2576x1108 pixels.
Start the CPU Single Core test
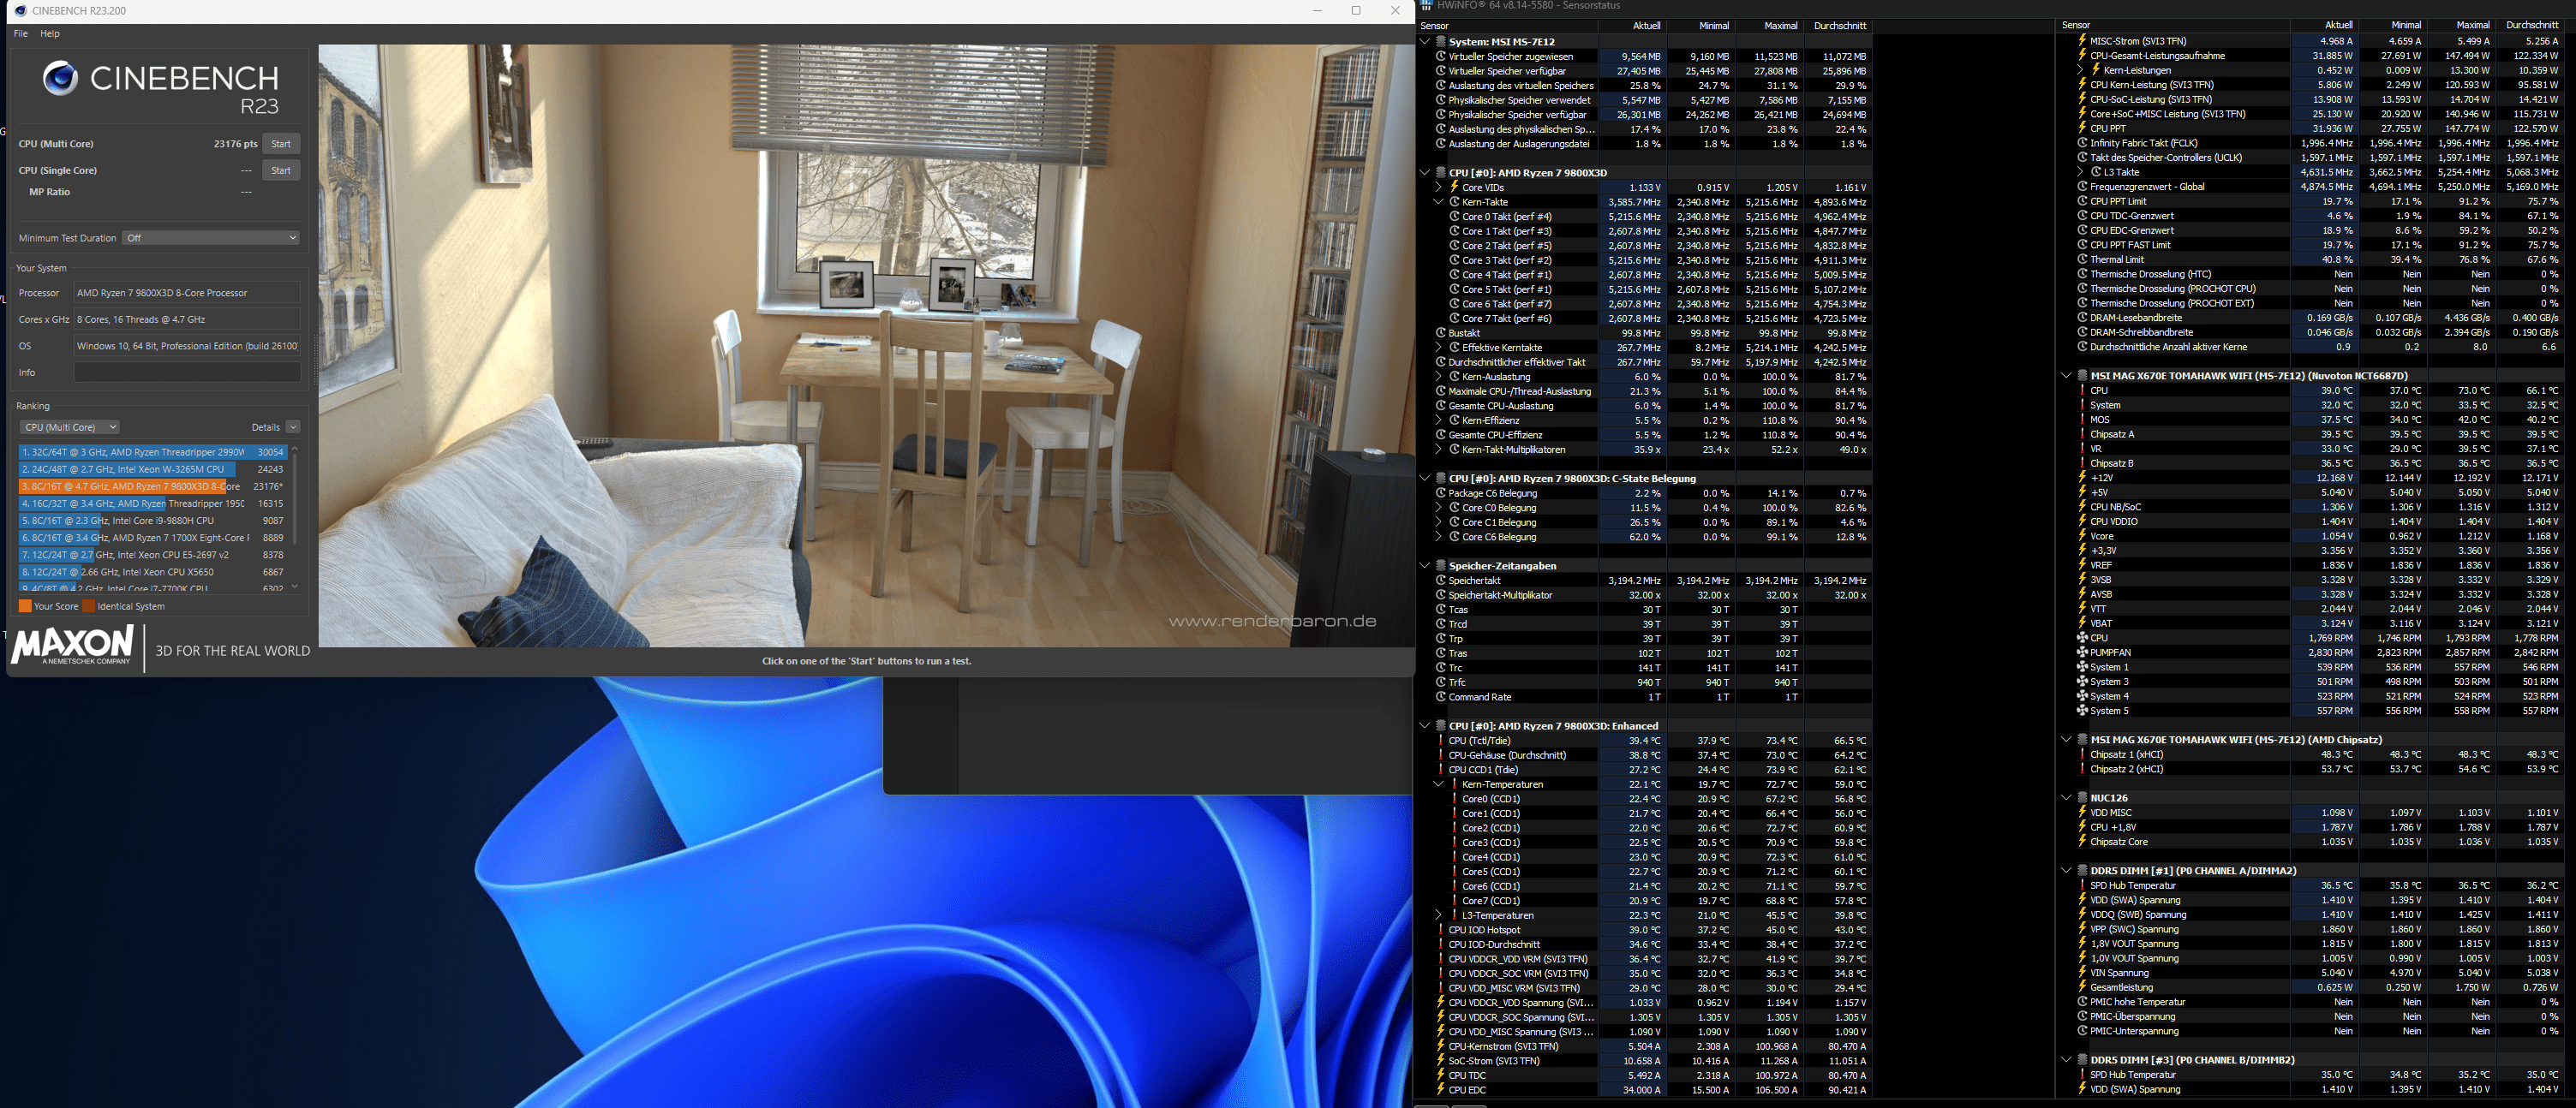(281, 170)
